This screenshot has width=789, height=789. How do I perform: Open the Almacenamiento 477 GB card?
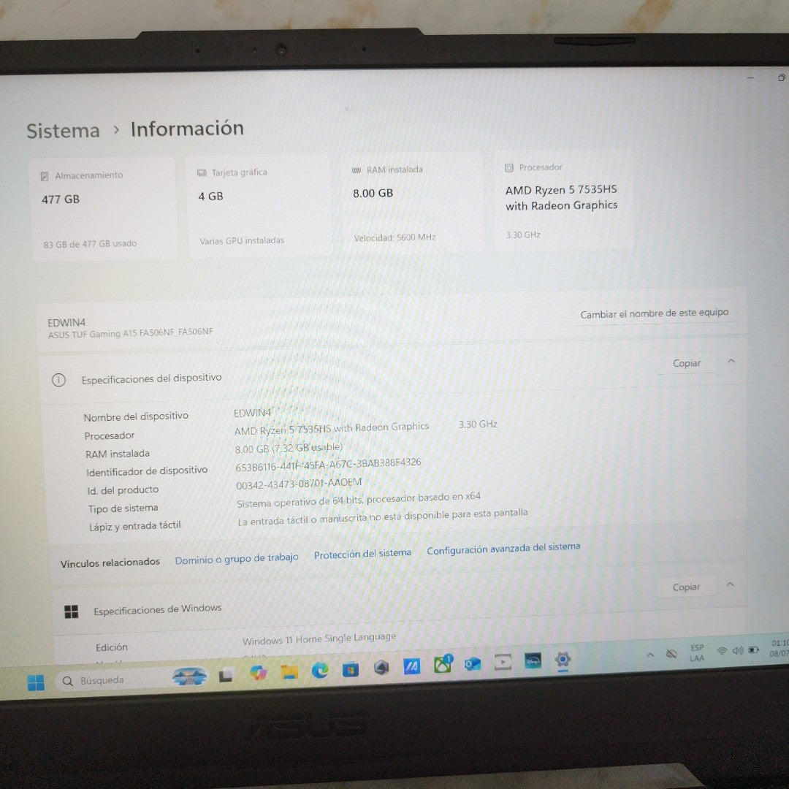coord(104,209)
